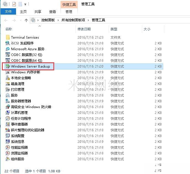Select the 组件服务 row name text

coord(18,159)
